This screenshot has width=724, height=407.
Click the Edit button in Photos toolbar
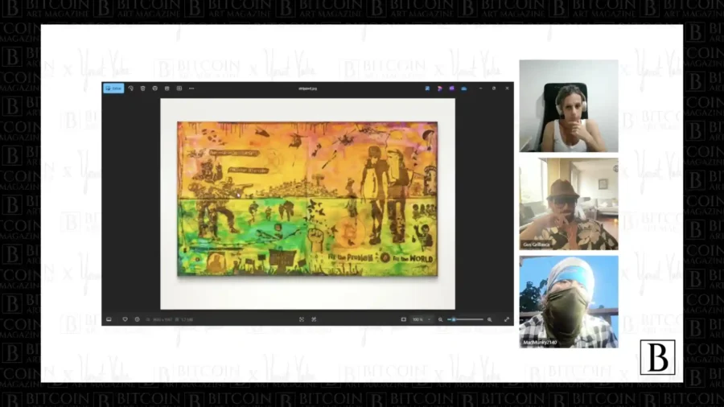click(x=113, y=88)
